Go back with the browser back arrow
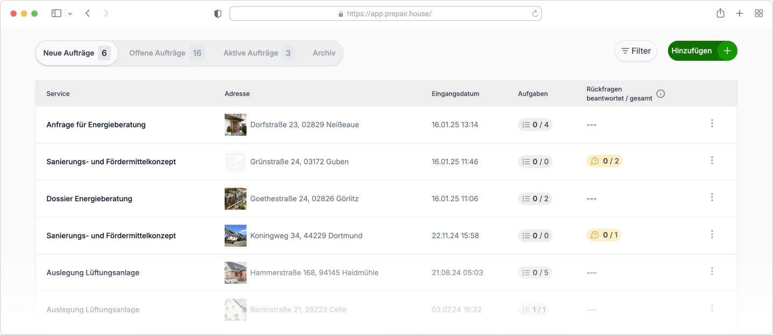 pyautogui.click(x=88, y=13)
